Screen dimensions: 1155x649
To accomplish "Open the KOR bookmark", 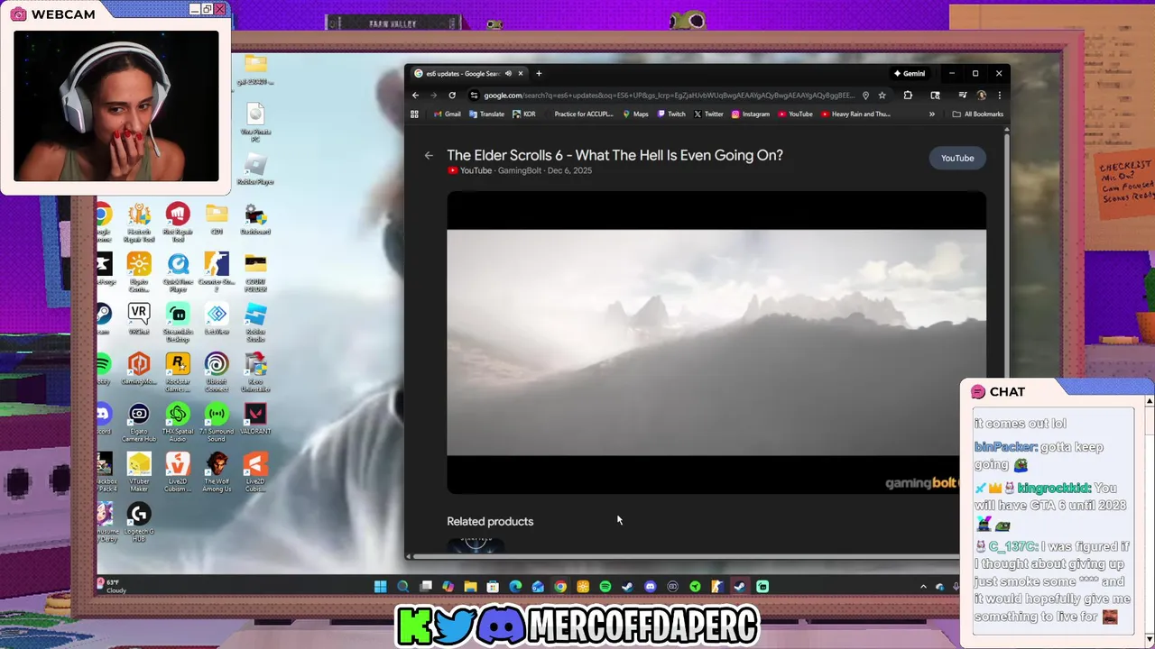I will pos(524,114).
